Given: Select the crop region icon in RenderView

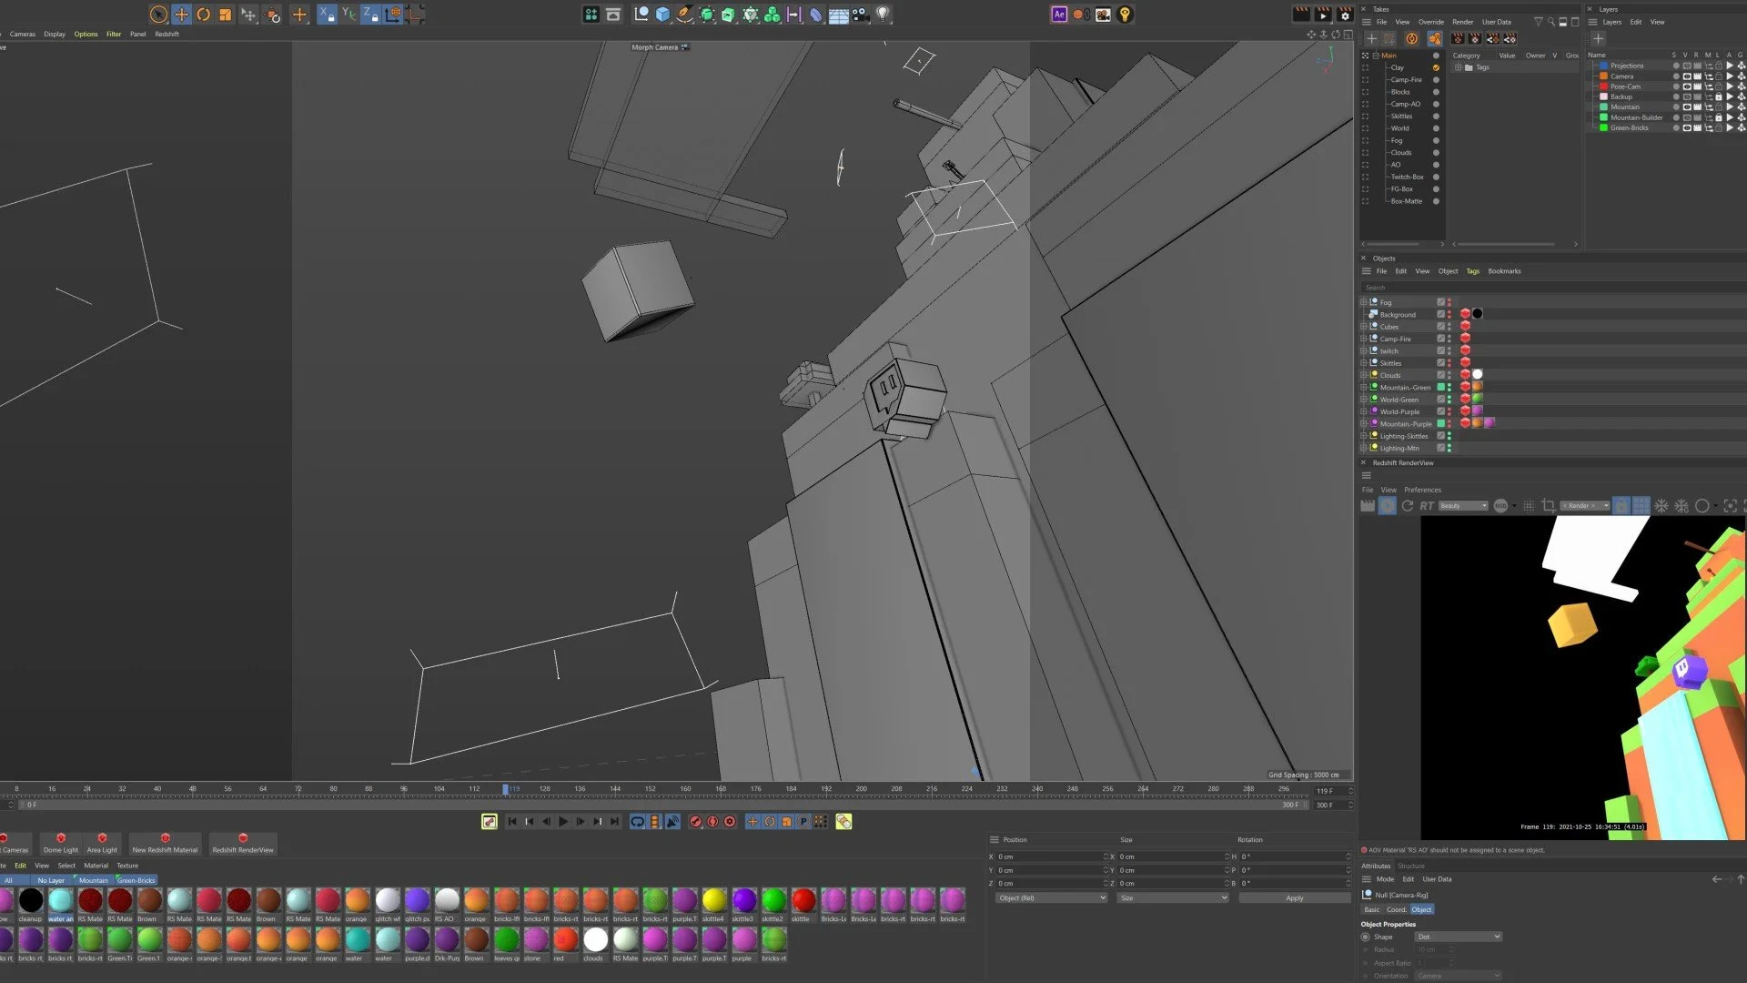Looking at the screenshot, I should 1548,506.
